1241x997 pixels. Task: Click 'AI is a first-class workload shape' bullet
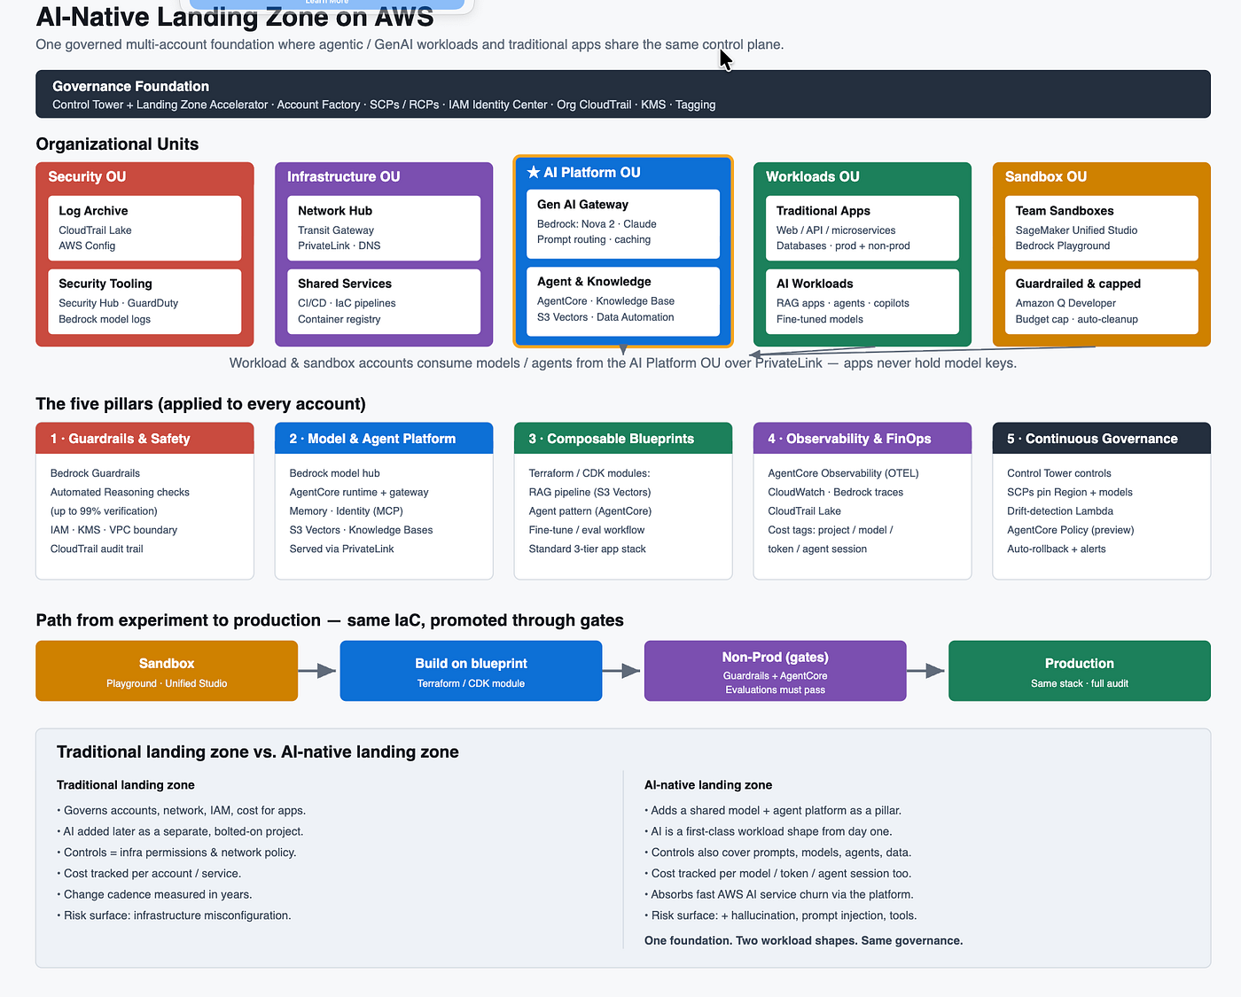[x=769, y=831]
